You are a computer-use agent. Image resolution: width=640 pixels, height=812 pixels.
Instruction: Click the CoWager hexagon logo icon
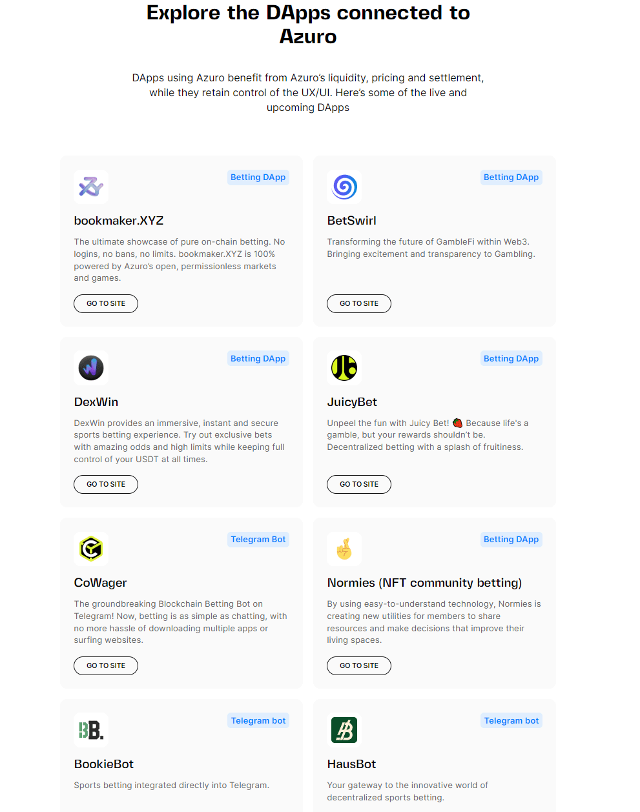coord(91,549)
